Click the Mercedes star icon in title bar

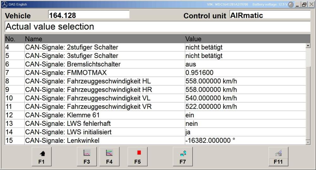4,4
